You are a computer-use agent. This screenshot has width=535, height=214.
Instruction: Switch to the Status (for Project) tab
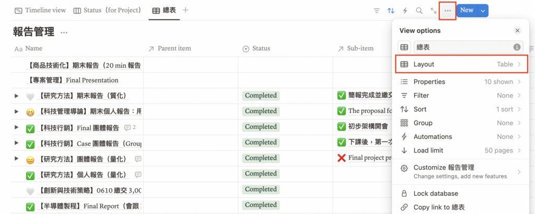[x=108, y=10]
